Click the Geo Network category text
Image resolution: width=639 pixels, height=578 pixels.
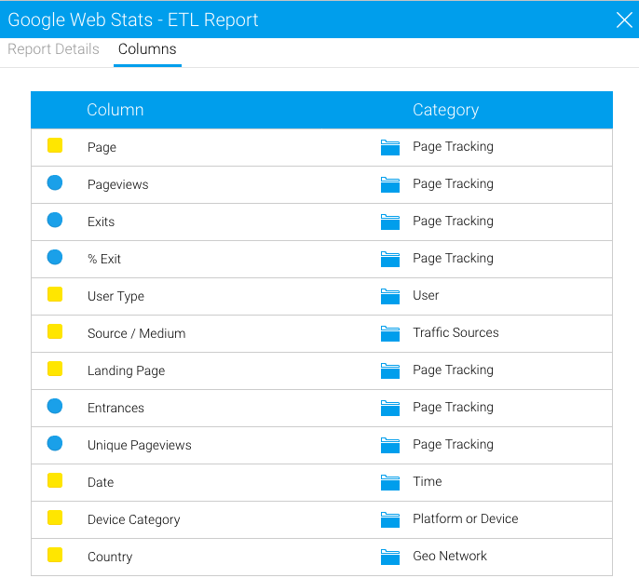tap(450, 556)
